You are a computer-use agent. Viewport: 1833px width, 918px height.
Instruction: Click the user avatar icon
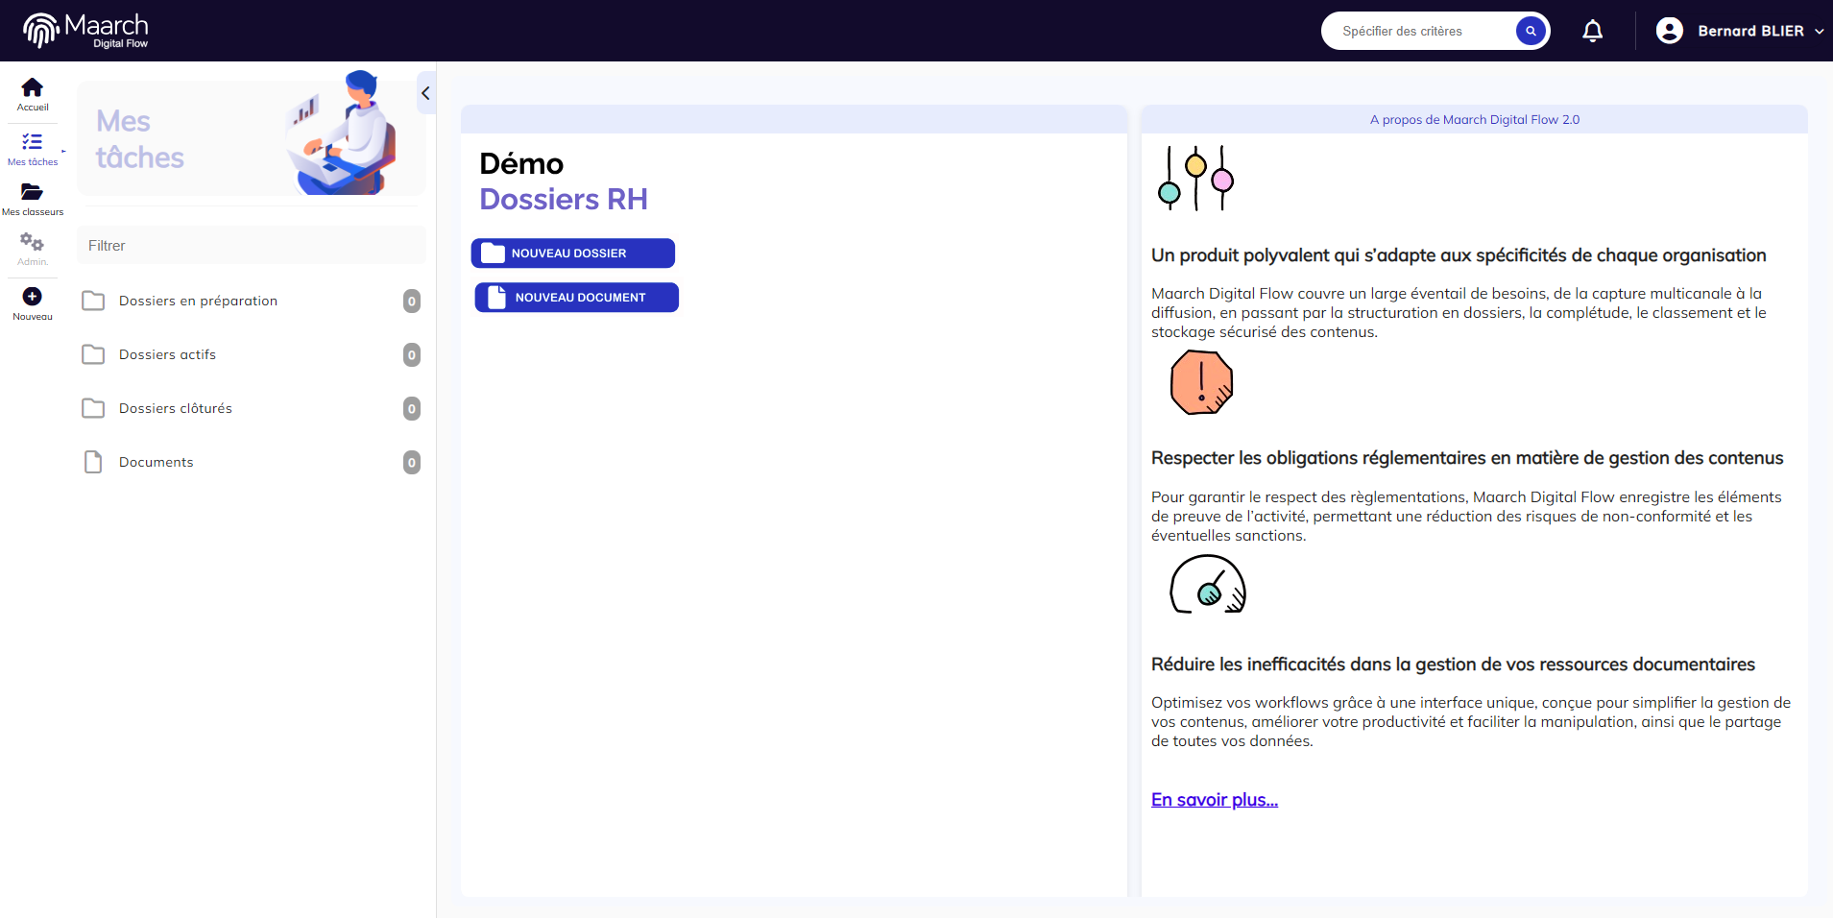pos(1670,31)
